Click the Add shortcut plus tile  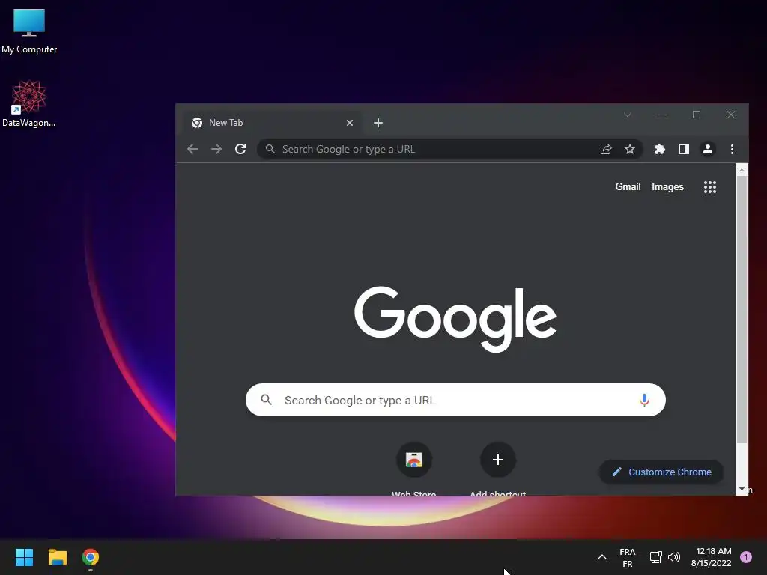[498, 460]
